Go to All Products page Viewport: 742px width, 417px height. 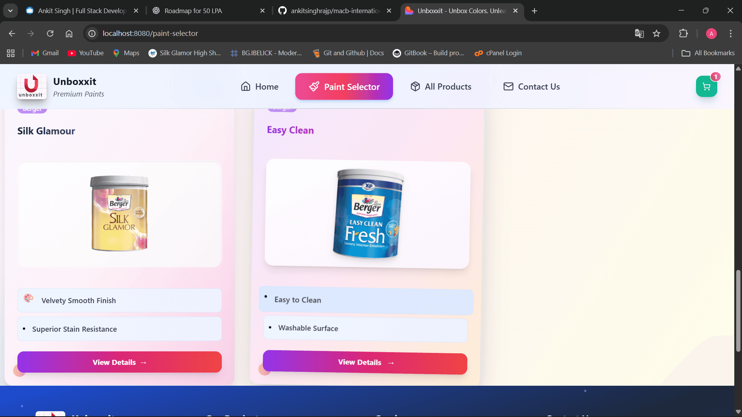(x=441, y=86)
